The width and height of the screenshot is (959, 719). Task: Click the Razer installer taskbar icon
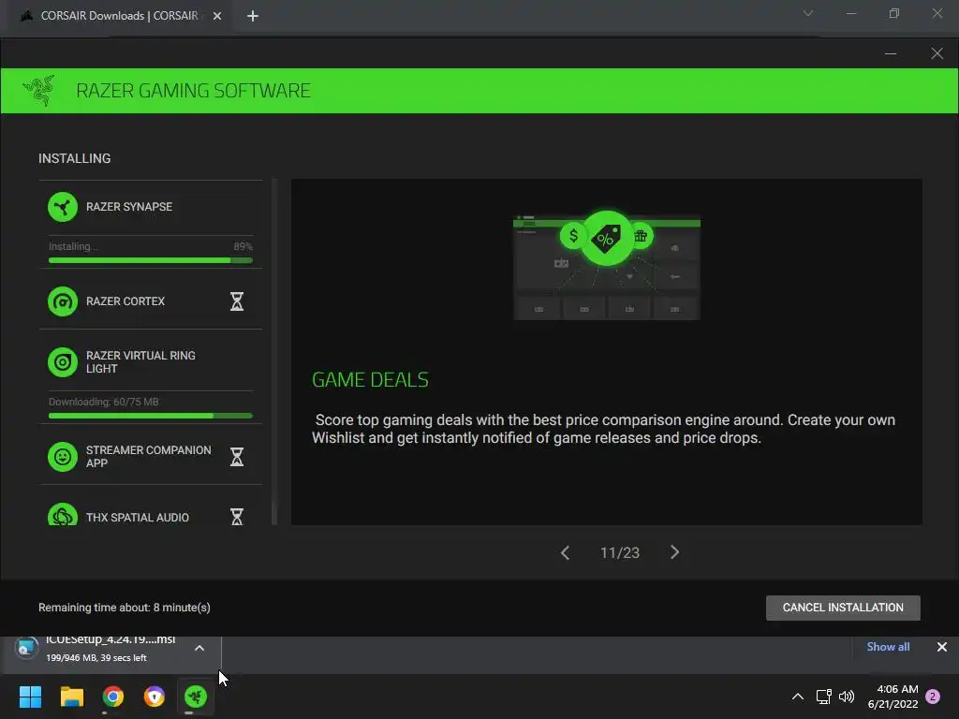click(196, 697)
